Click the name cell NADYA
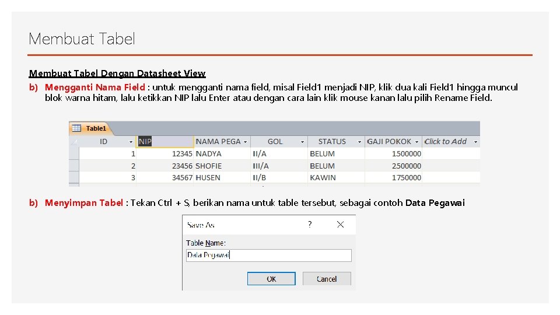 222,153
